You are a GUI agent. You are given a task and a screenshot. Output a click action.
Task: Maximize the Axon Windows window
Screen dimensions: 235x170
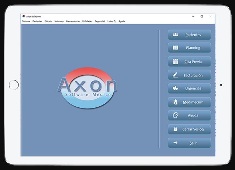pos(202,16)
